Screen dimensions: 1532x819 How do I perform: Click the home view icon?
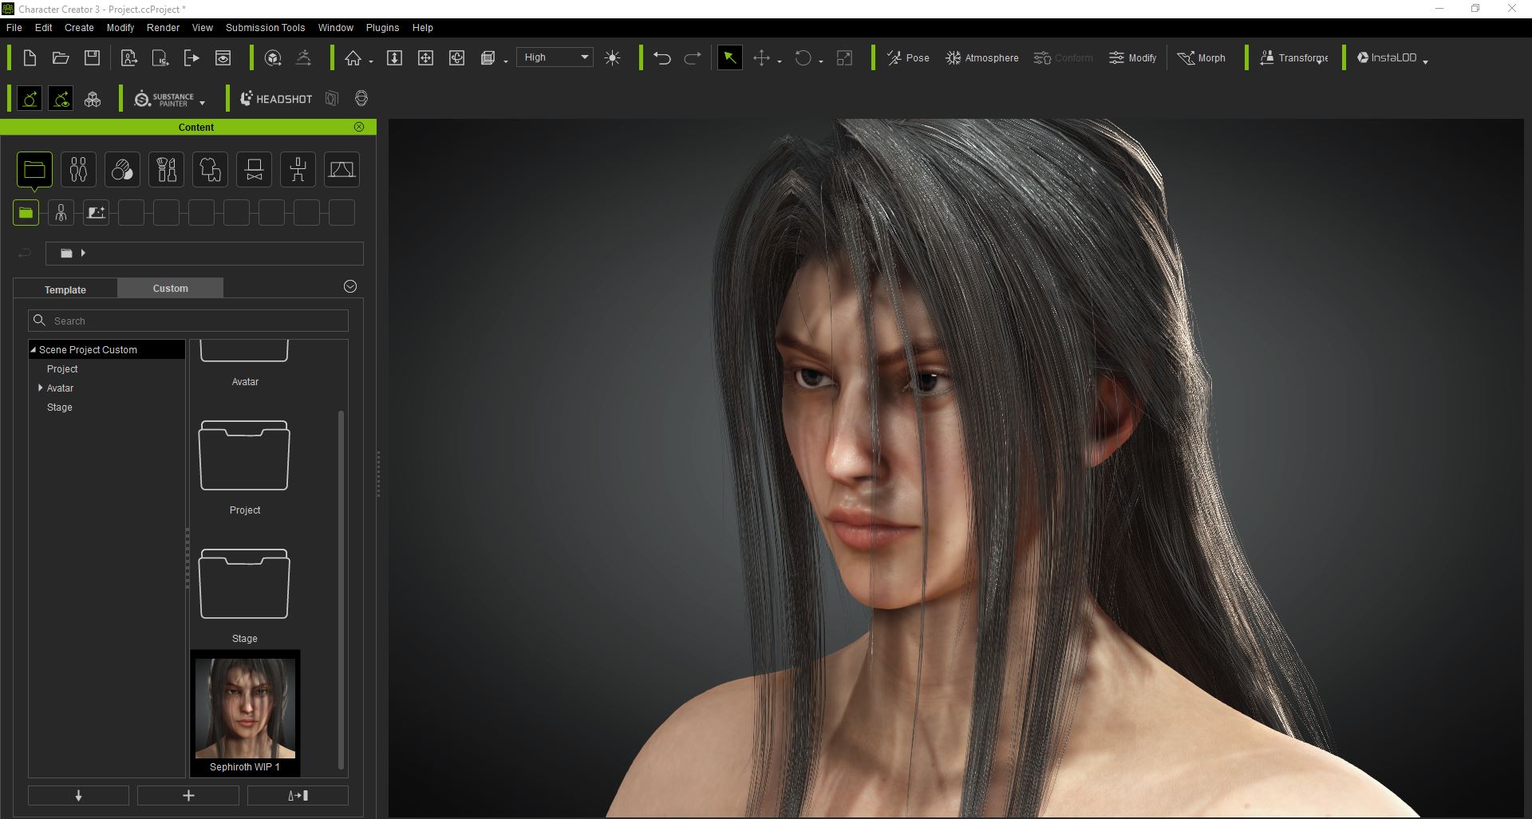pos(353,57)
